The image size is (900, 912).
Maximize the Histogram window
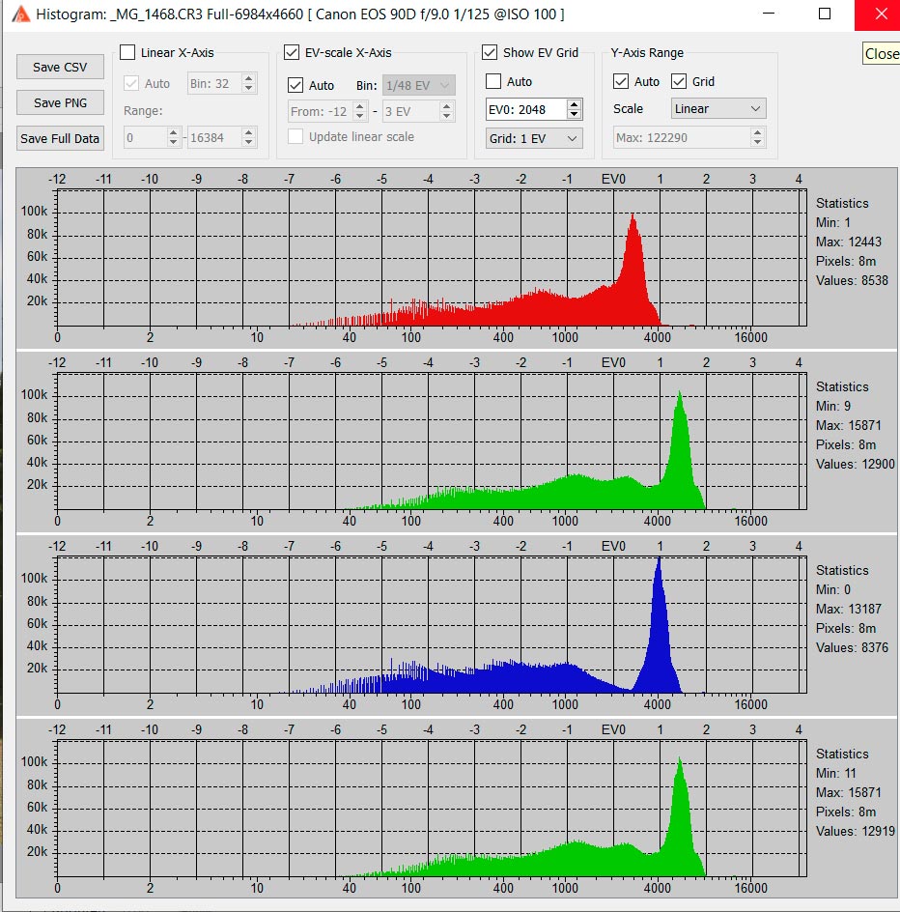[x=824, y=14]
